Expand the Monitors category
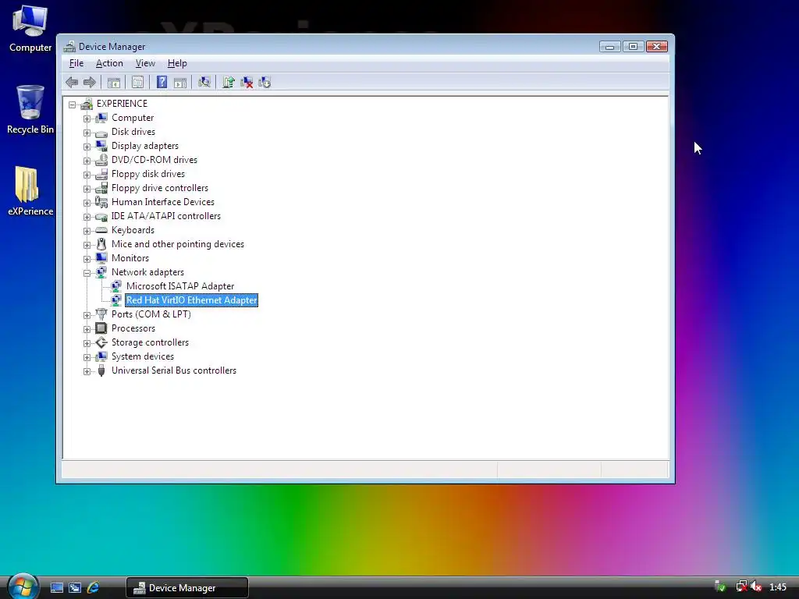The image size is (799, 599). (87, 259)
